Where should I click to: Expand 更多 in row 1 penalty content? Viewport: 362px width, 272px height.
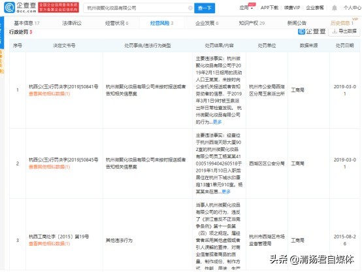click(x=217, y=122)
